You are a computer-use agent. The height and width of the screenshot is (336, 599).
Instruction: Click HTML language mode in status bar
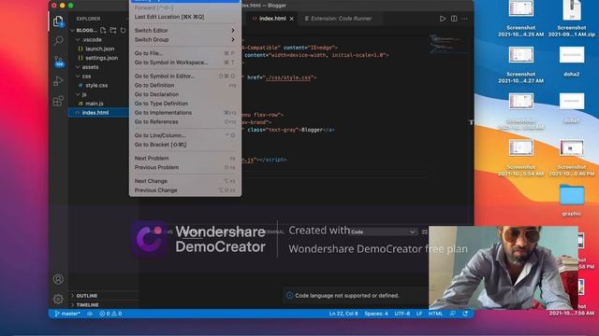(x=435, y=314)
